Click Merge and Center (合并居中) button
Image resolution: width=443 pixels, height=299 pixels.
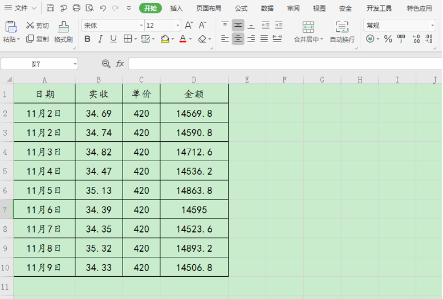308,32
